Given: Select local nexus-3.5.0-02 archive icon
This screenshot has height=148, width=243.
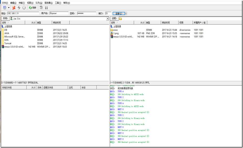Looking at the screenshot, I should tap(3, 47).
